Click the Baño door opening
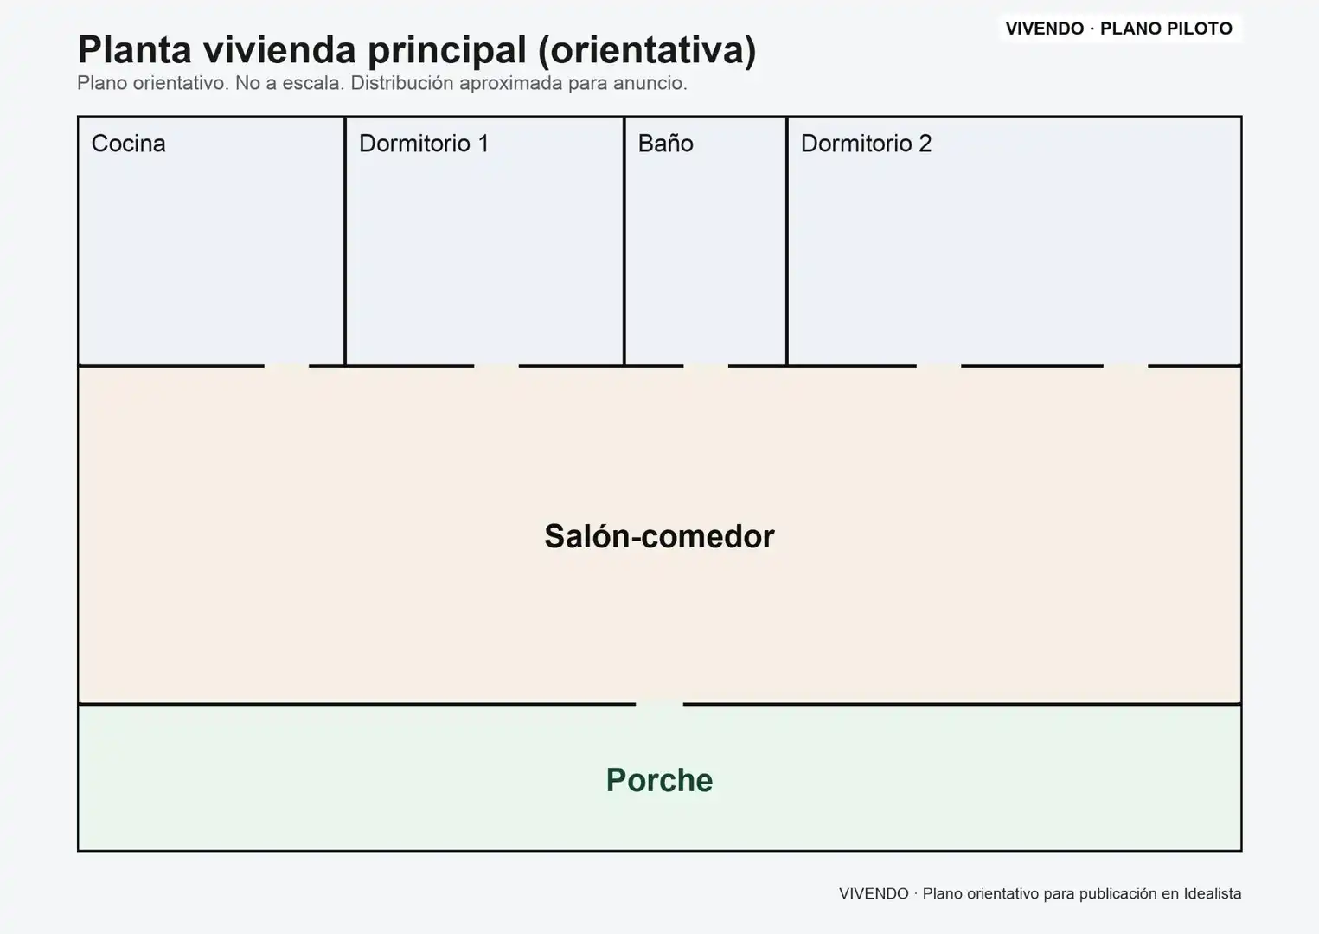This screenshot has height=934, width=1319. point(706,366)
